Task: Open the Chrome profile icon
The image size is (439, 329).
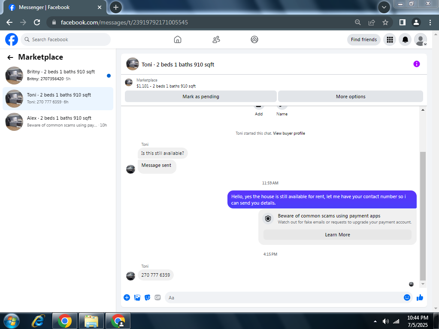Action: (x=416, y=22)
